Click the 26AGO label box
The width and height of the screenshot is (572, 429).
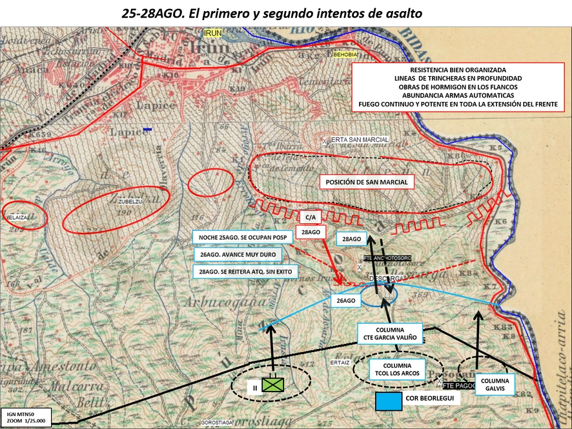[x=346, y=301]
